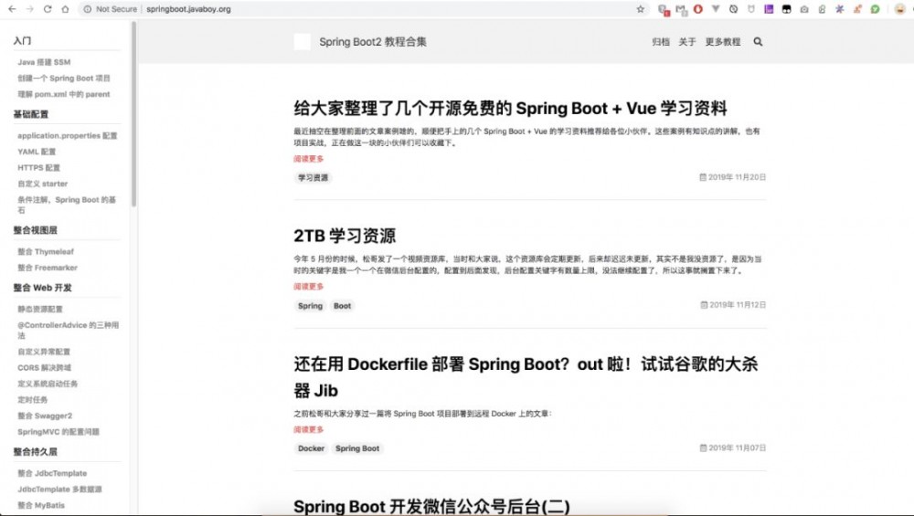Image resolution: width=914 pixels, height=516 pixels.
Task: Open the purple asterisk extension icon
Action: [x=839, y=9]
